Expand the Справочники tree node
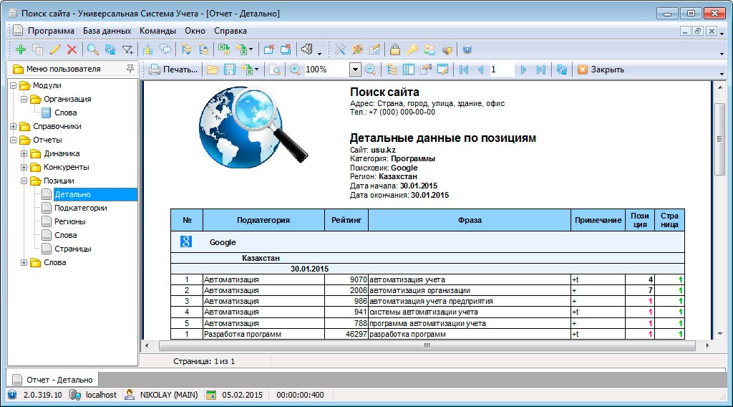The width and height of the screenshot is (733, 407). [x=13, y=126]
